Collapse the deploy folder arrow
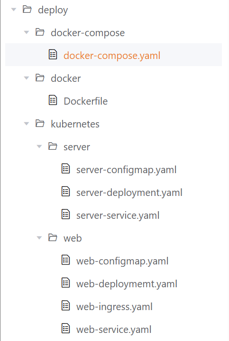Screen dimensions: 229x341 pyautogui.click(x=14, y=10)
